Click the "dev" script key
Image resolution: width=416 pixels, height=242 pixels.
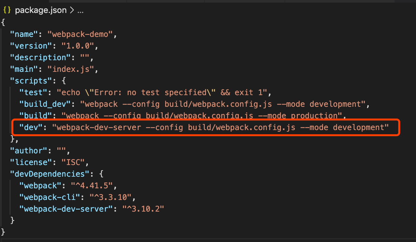[31, 127]
